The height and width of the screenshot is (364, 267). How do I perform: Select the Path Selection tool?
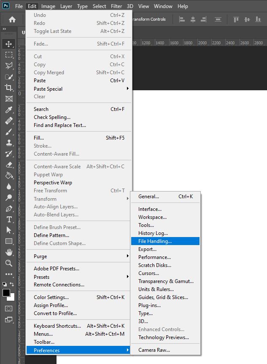[8, 230]
